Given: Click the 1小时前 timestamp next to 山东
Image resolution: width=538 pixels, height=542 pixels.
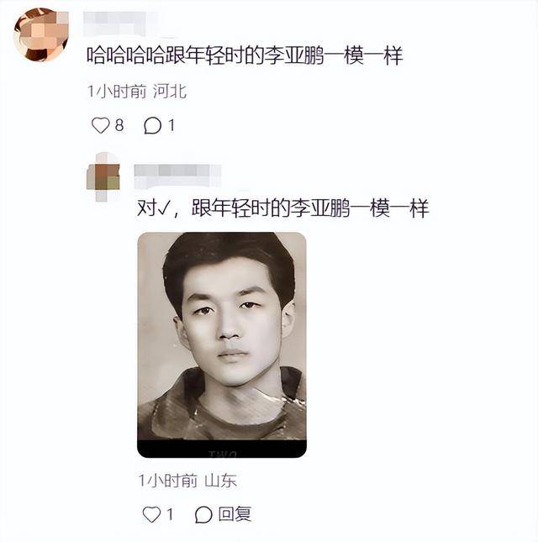Looking at the screenshot, I should tap(168, 481).
